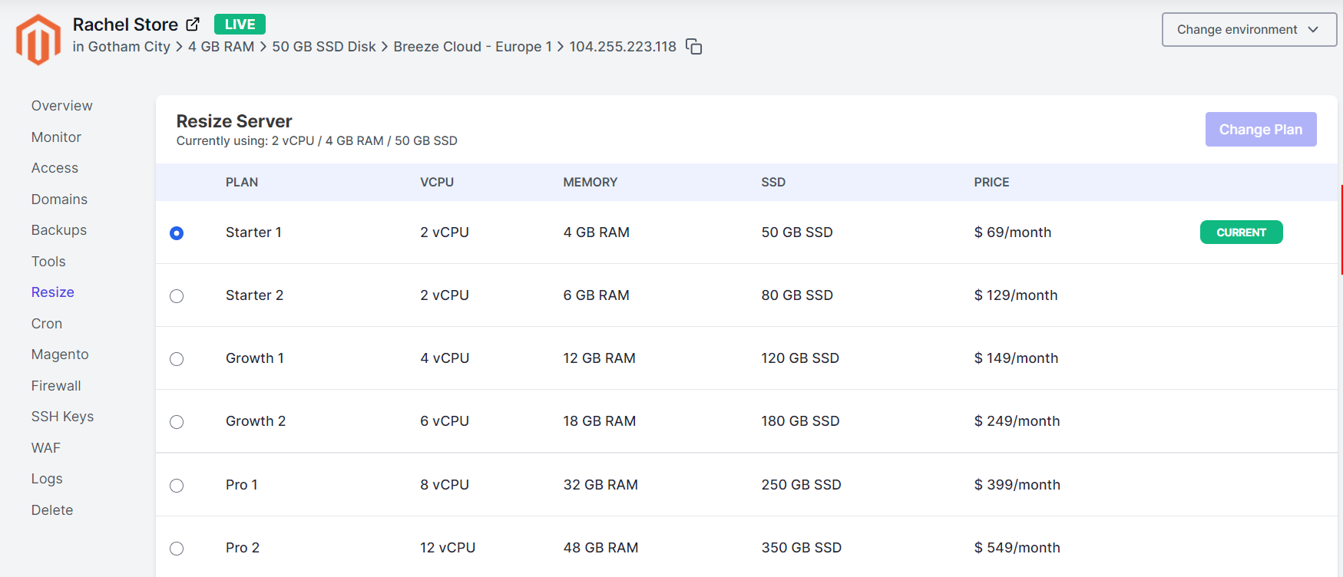Go to WAF in the sidebar
Screen dimensions: 1343x577
tap(45, 448)
